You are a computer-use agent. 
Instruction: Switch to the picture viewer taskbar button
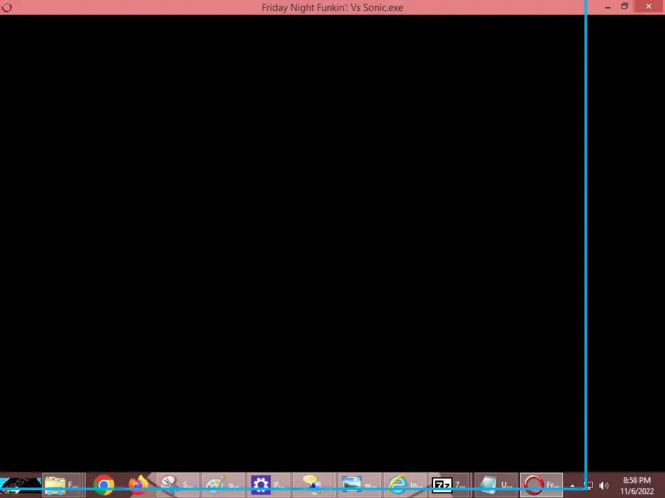(360, 485)
